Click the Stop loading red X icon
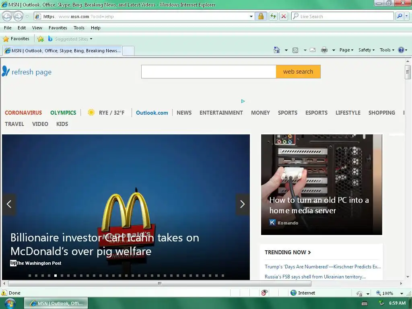 [284, 16]
